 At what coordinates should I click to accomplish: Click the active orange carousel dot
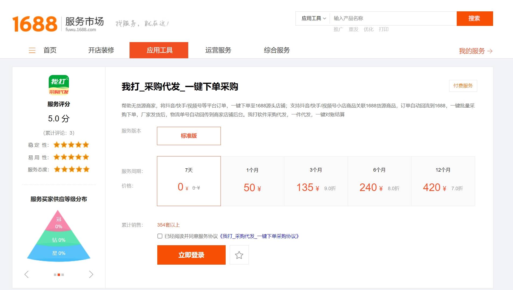(59, 275)
